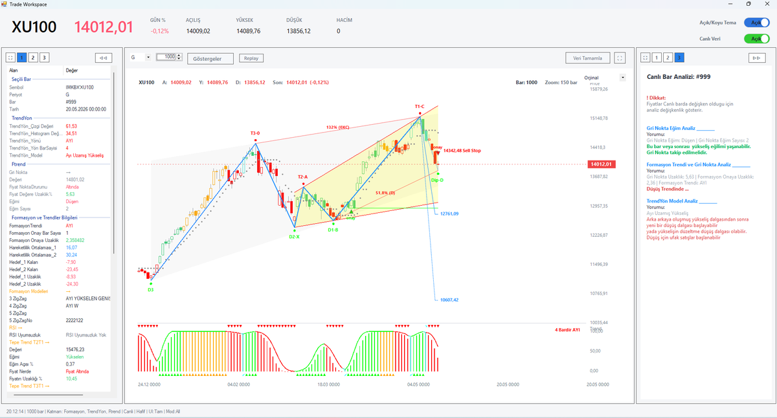Select right panel tab 3
Viewport: 777px width, 418px height.
[x=679, y=58]
